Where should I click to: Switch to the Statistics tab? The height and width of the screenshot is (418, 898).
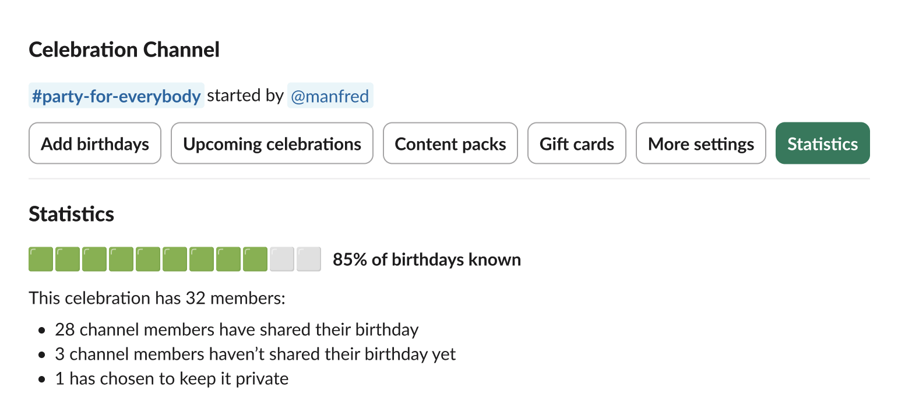[822, 143]
